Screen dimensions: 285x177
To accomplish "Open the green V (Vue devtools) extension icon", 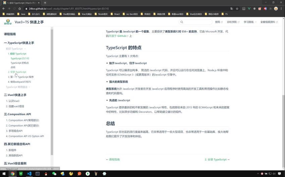I will point(249,8).
